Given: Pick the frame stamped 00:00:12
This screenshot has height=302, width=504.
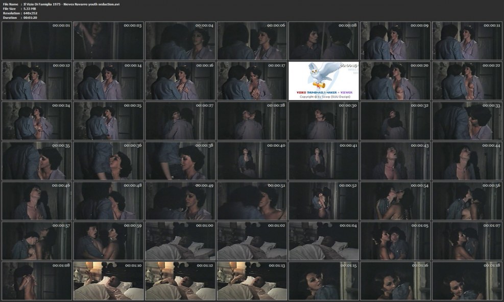Looking at the screenshot, I should pos(36,80).
